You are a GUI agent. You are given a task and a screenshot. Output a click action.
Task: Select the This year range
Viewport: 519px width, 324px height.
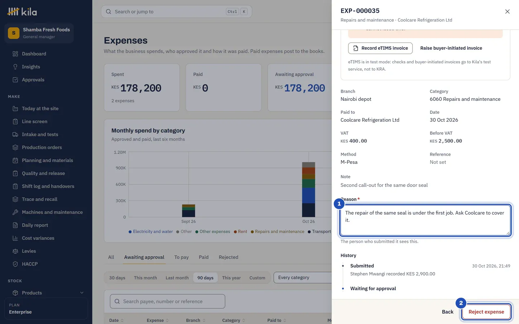tap(231, 278)
